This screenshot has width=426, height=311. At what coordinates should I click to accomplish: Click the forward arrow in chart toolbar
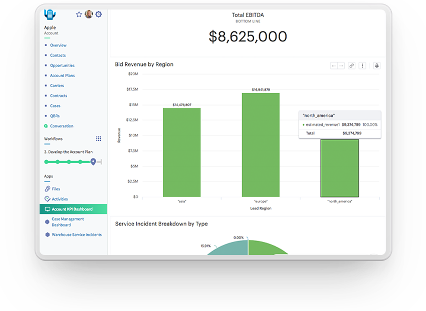point(341,65)
